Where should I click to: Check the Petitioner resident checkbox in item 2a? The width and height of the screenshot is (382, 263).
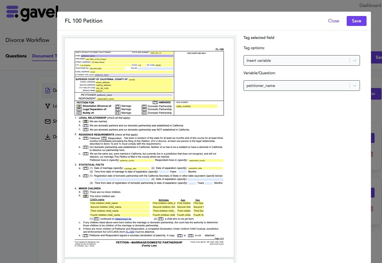coord(86,138)
